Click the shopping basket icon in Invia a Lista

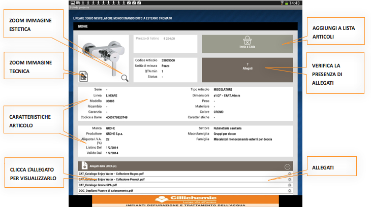tap(248, 40)
